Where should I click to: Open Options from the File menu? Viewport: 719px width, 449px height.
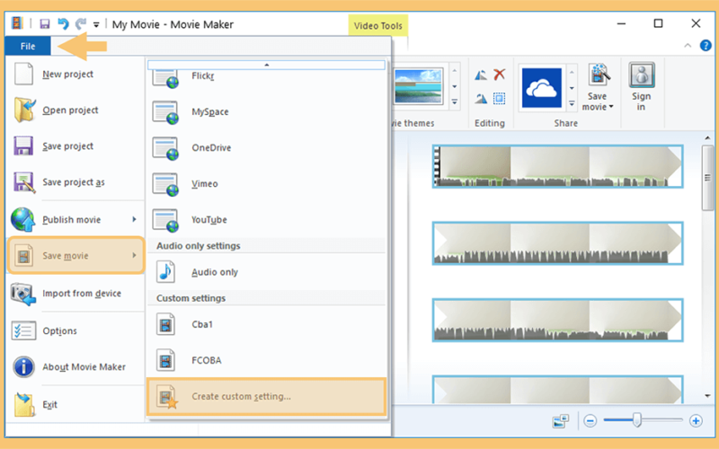point(75,330)
